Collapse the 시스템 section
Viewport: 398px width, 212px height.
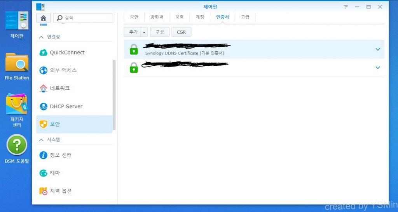[41, 140]
